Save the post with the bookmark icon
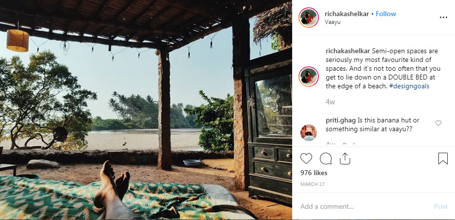 click(x=443, y=159)
